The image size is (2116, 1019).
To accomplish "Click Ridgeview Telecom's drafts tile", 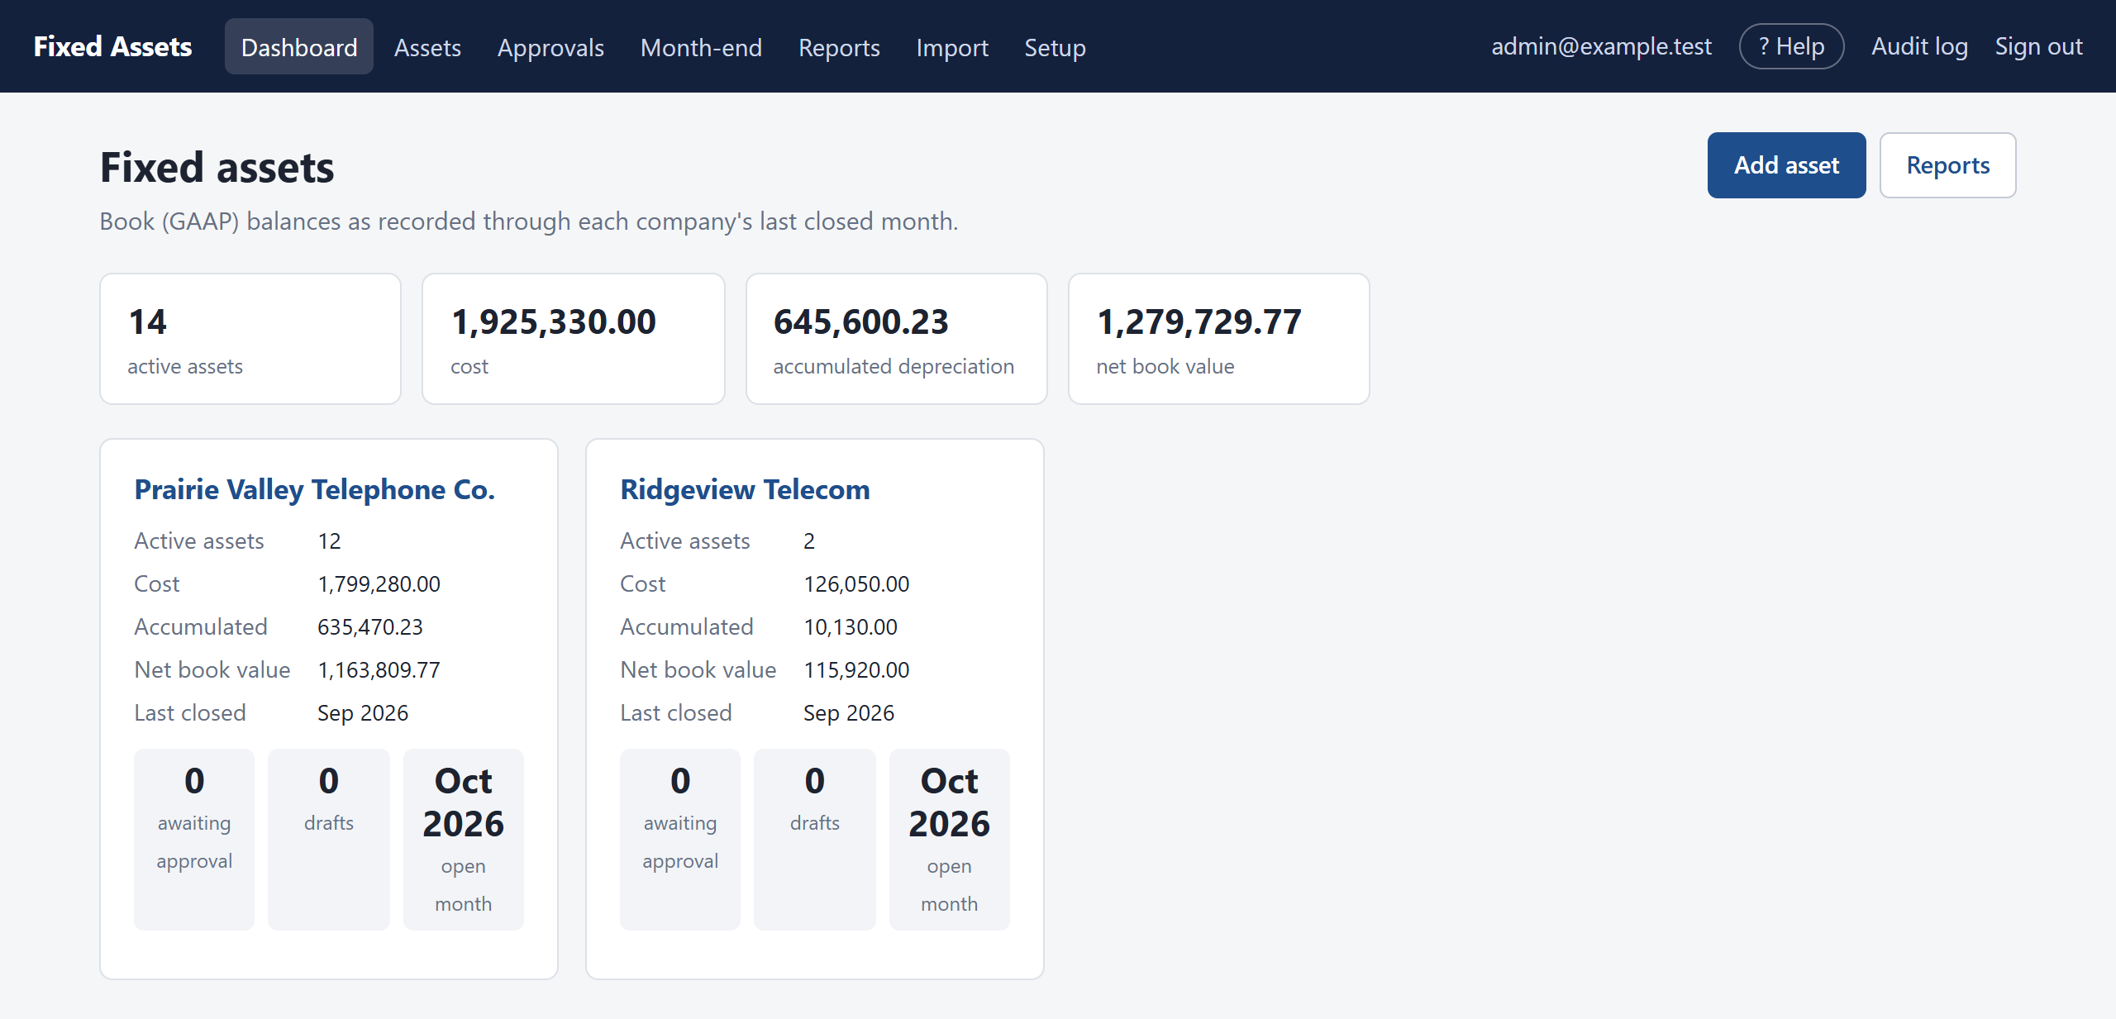I will (815, 840).
